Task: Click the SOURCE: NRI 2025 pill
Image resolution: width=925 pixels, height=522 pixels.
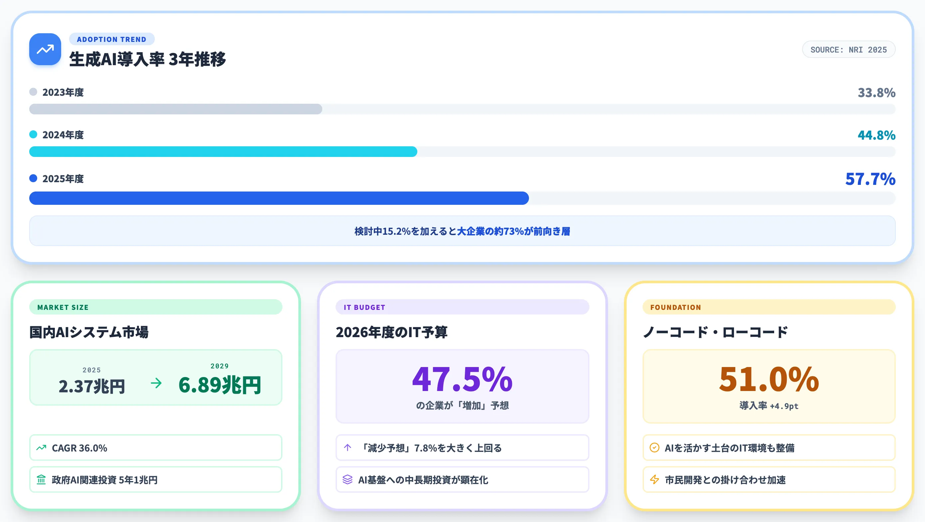Action: point(849,50)
